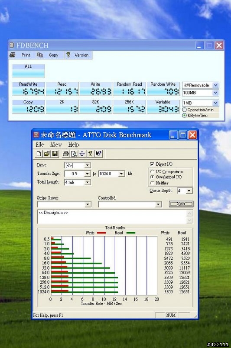Save results floppy icon in ATTO
This screenshot has height=348, width=231.
(55, 154)
